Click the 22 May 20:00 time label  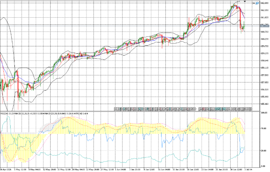(x=92, y=170)
